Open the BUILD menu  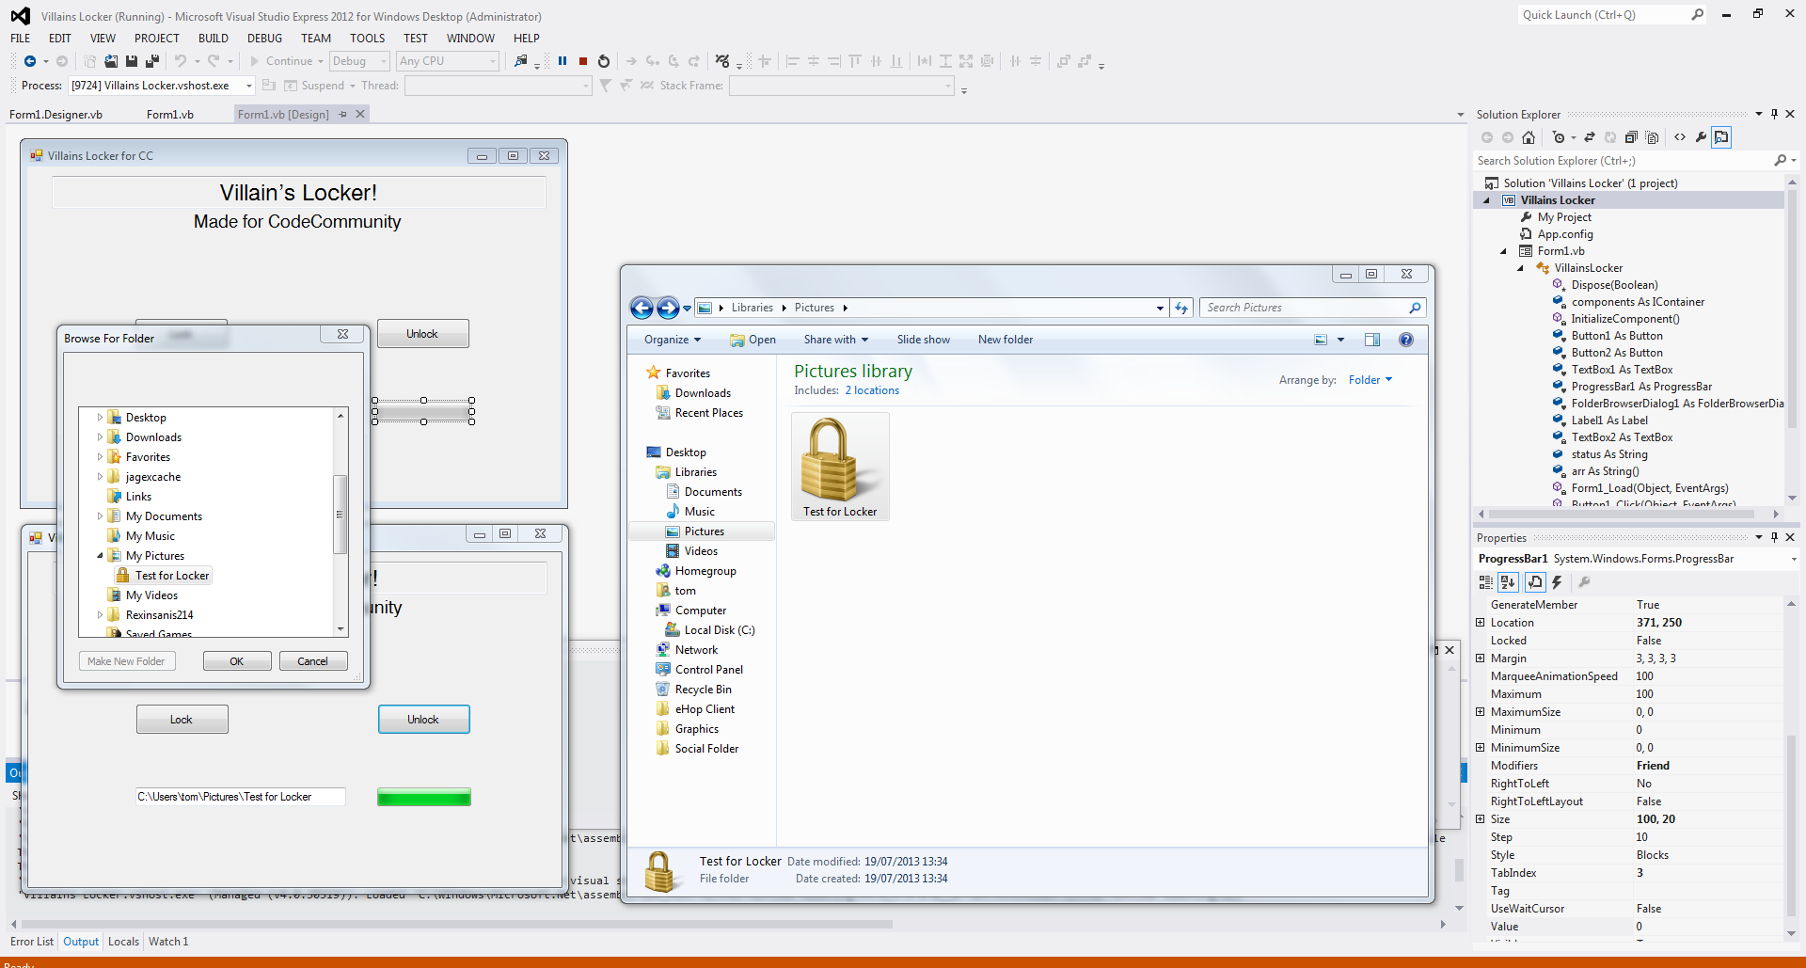tap(214, 39)
